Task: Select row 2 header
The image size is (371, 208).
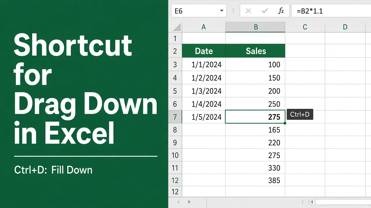Action: tap(175, 51)
